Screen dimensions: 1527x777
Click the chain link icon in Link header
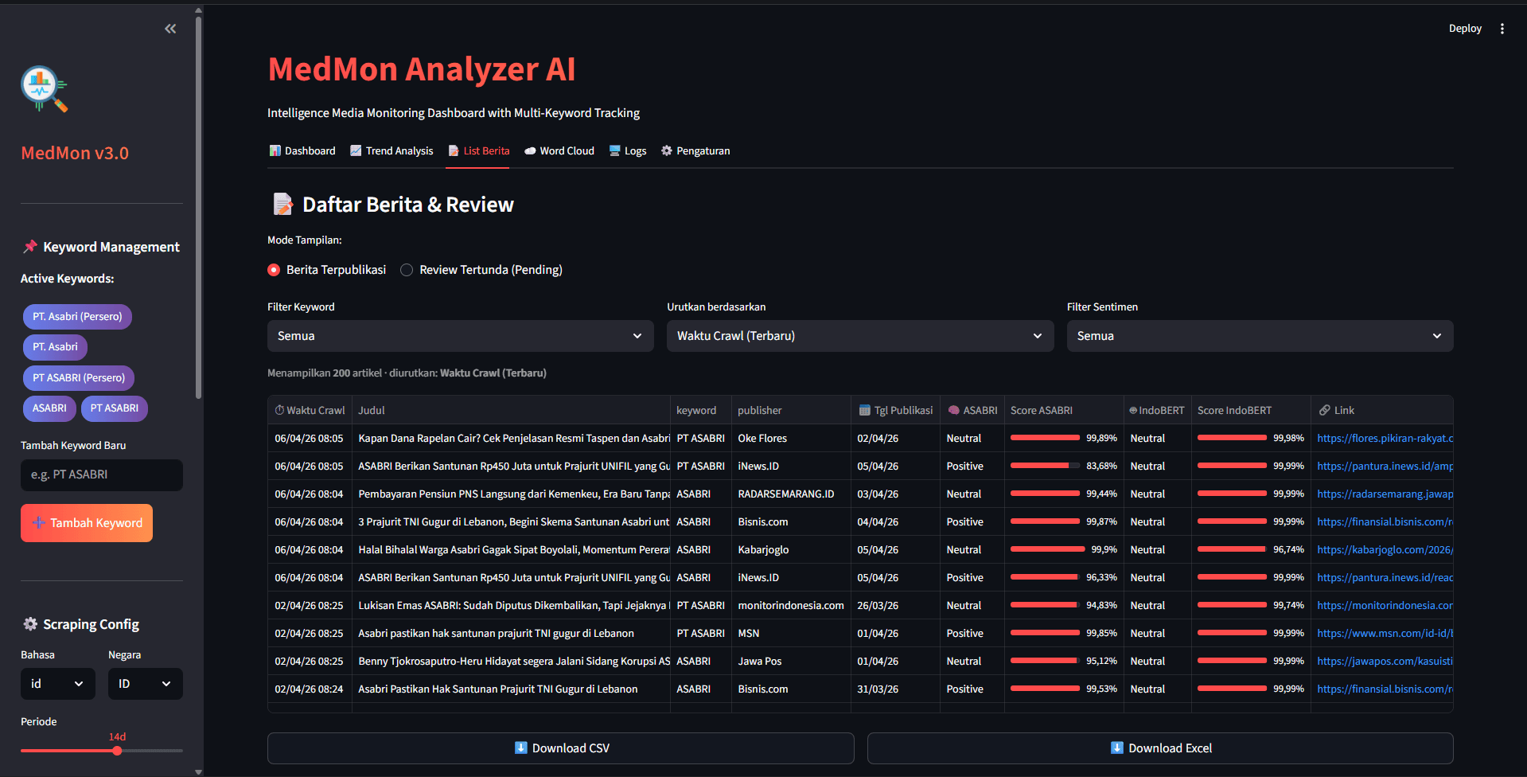[1325, 410]
